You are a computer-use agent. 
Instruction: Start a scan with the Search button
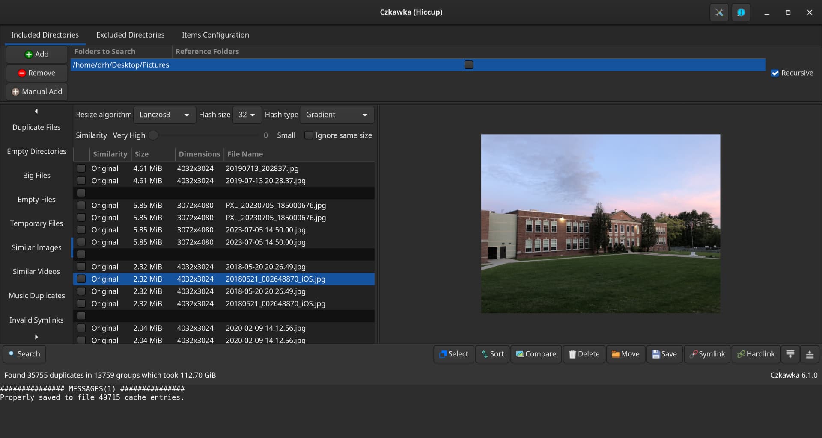(x=24, y=354)
